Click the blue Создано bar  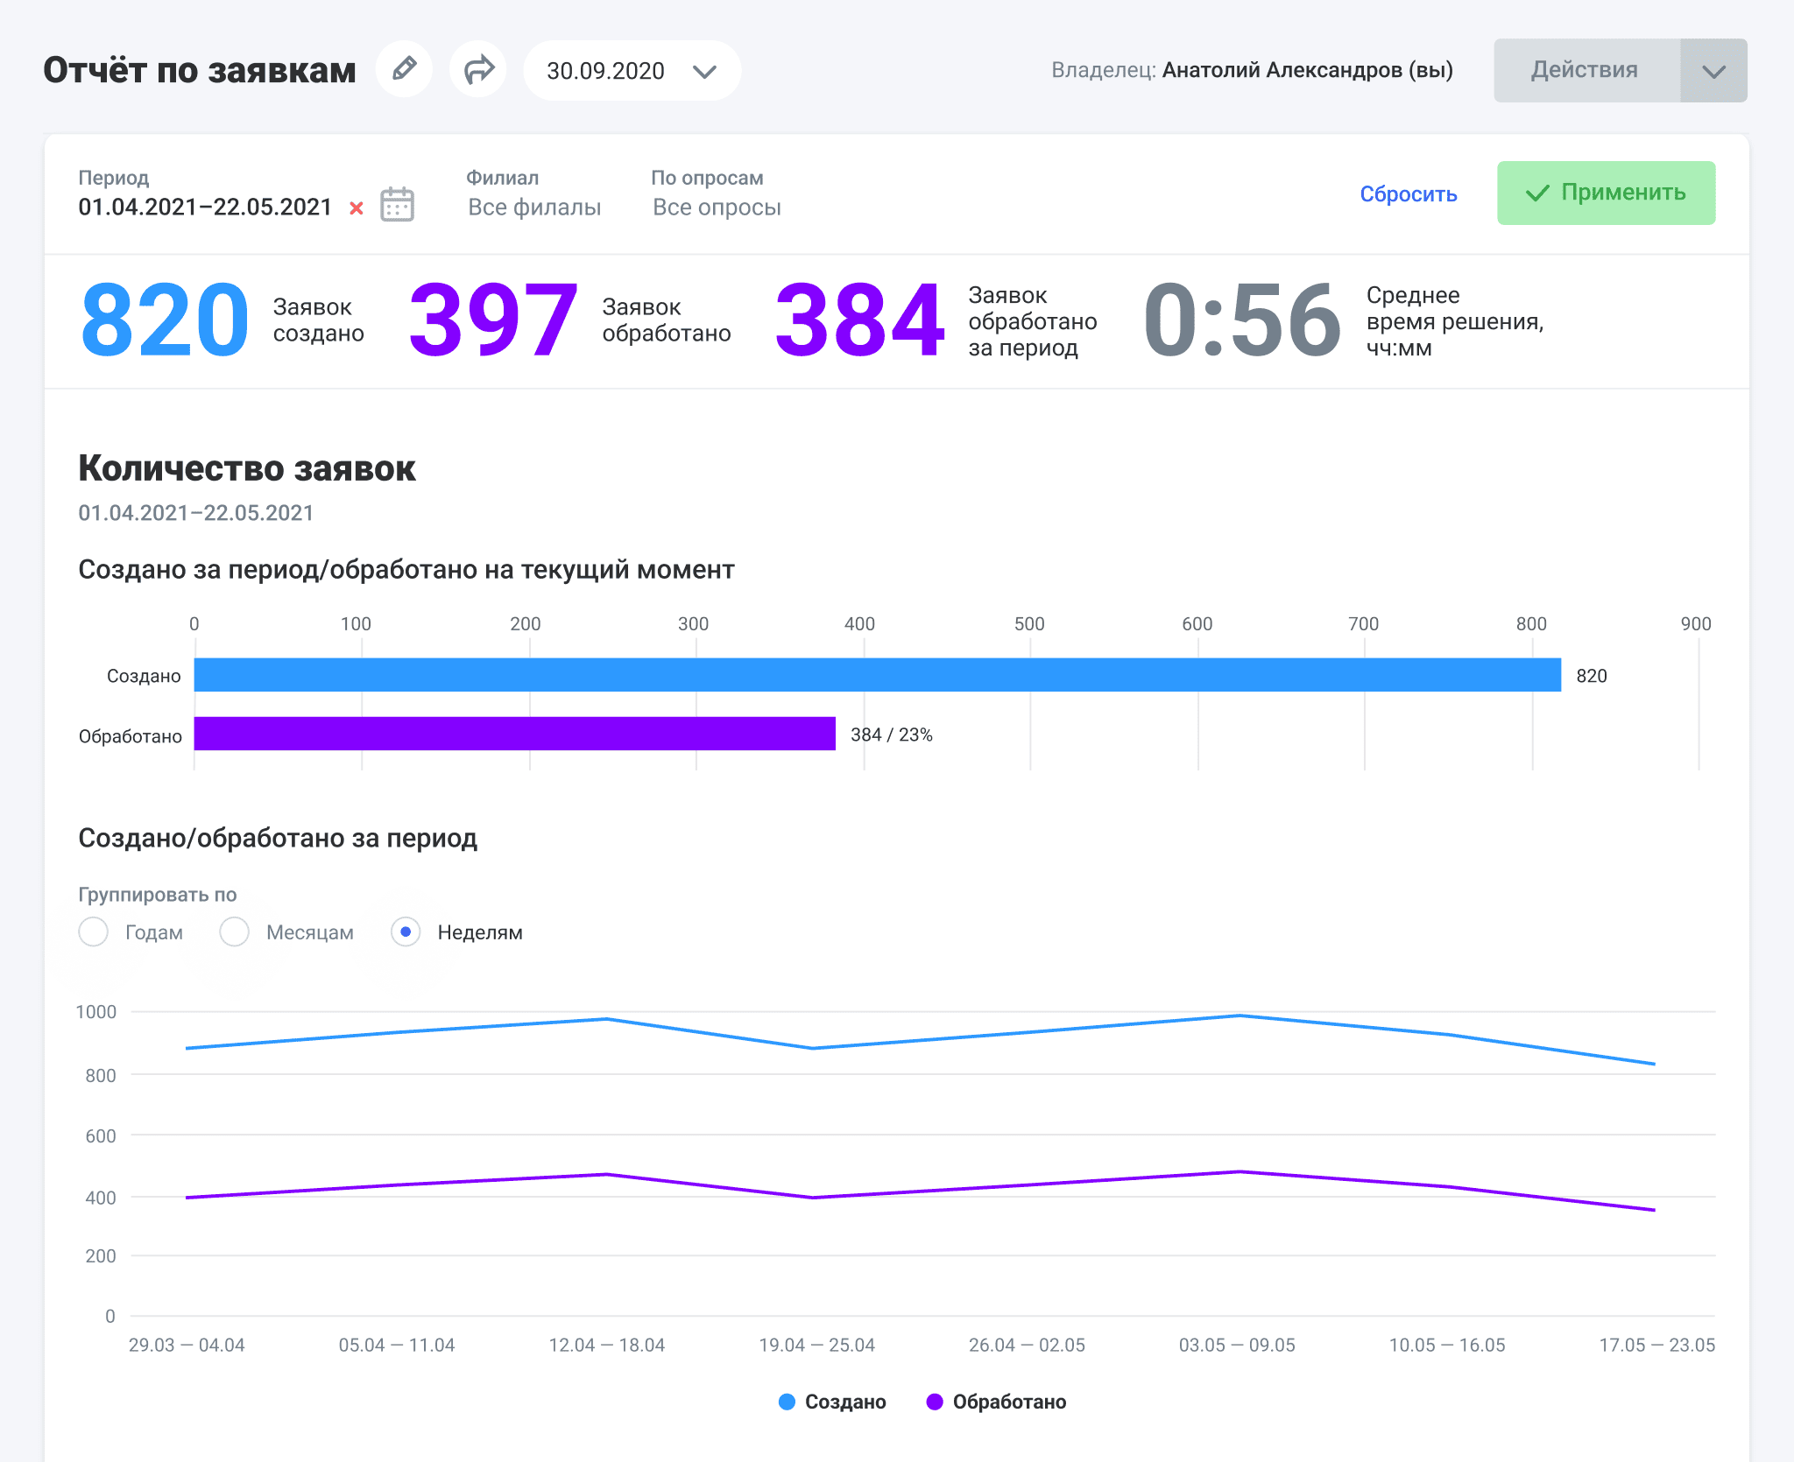[x=876, y=675]
